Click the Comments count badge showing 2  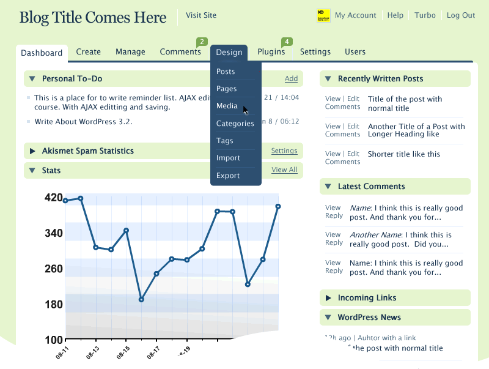coord(202,42)
